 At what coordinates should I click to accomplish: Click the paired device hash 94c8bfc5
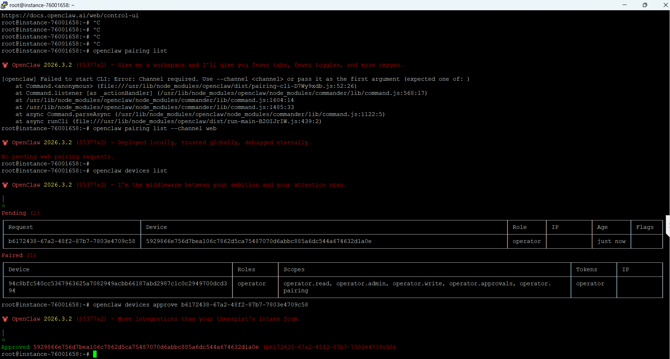pyautogui.click(x=117, y=284)
